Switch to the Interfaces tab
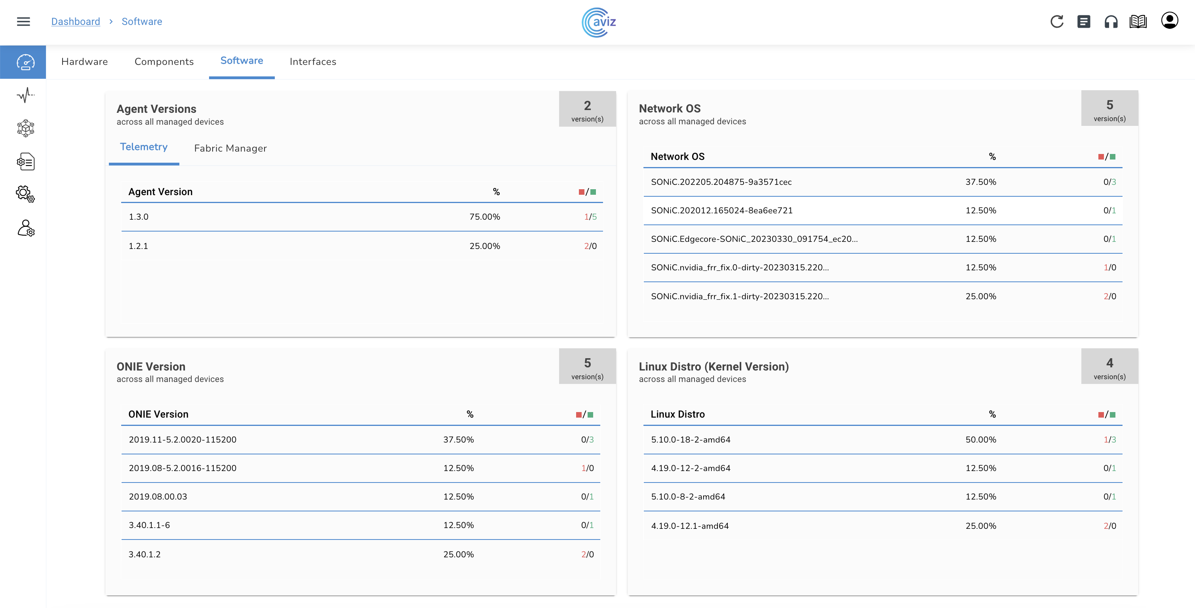This screenshot has width=1195, height=608. (x=313, y=62)
